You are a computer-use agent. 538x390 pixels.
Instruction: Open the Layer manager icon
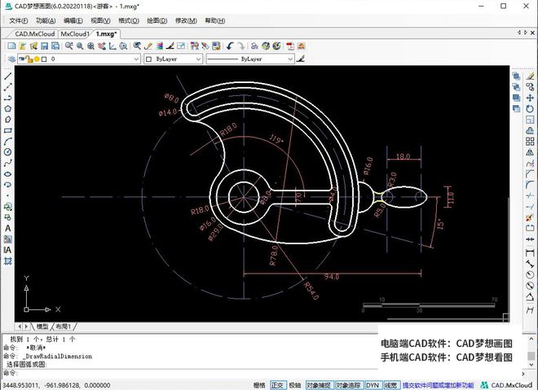click(11, 59)
